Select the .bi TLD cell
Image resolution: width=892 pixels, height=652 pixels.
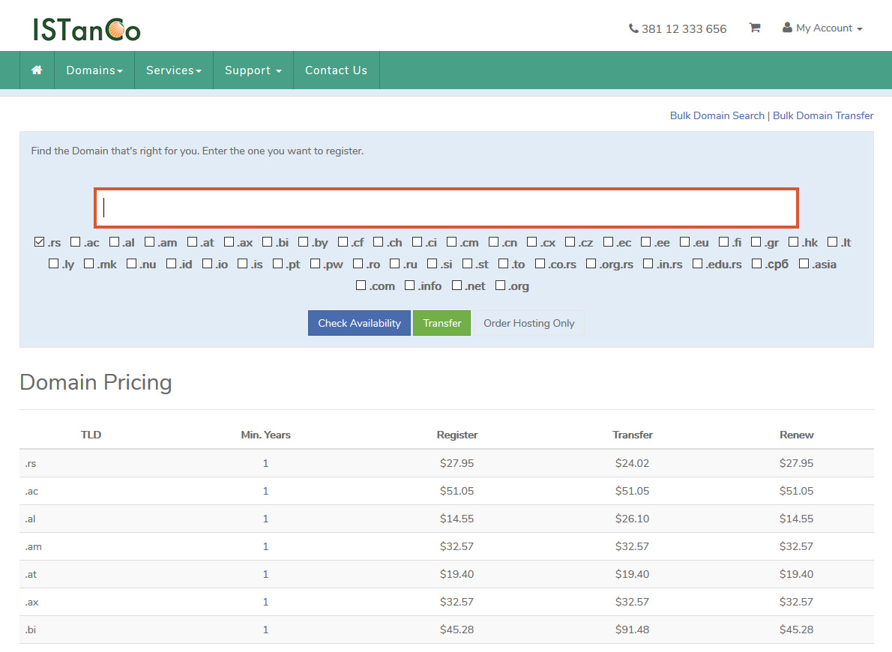(30, 630)
